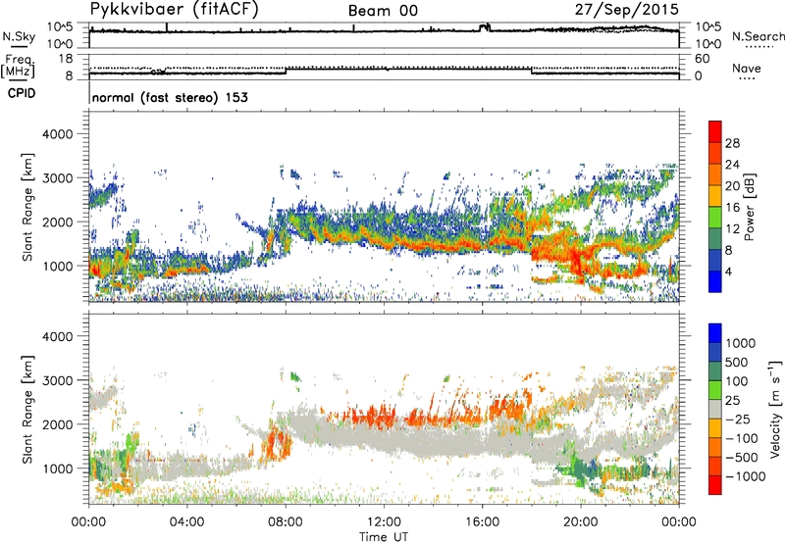Pick the blue bottom segment of Power colorbar
The image size is (785, 543).
pyautogui.click(x=715, y=281)
